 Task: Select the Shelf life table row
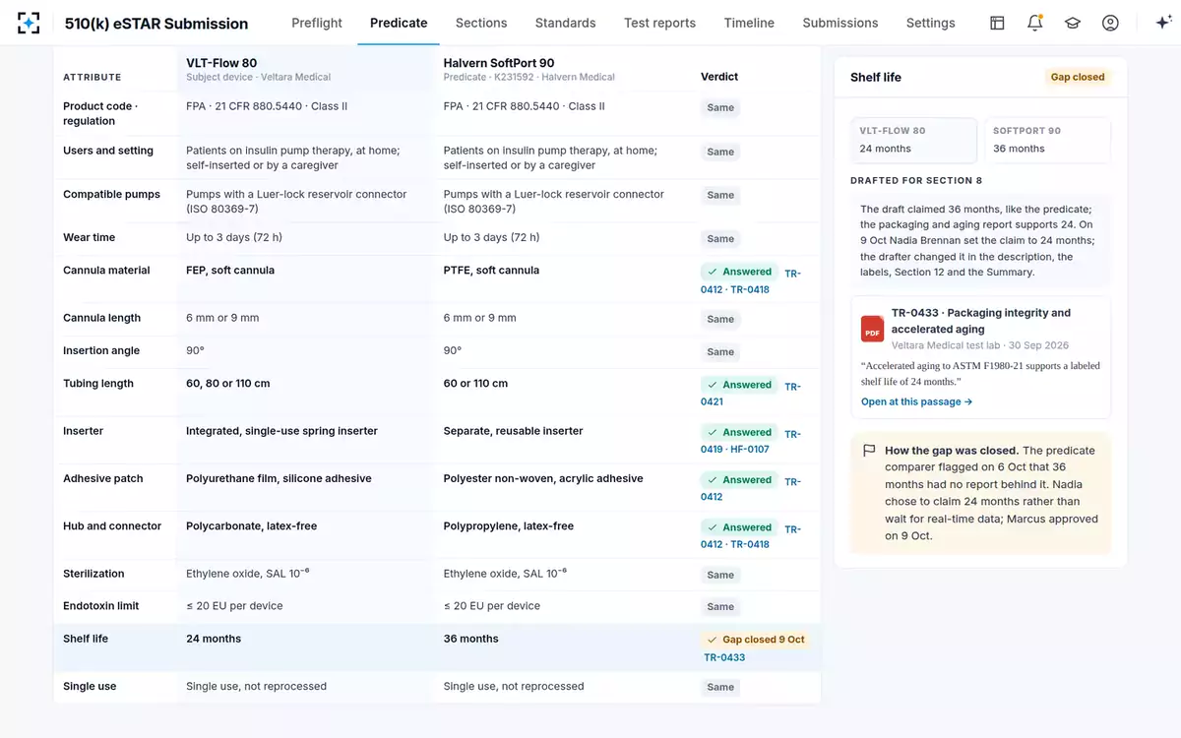point(437,647)
